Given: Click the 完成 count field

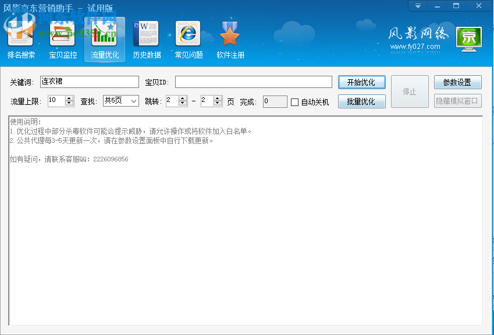Looking at the screenshot, I should (275, 101).
